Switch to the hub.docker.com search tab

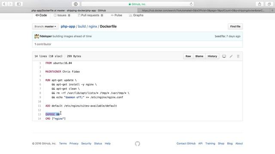tap(203, 10)
